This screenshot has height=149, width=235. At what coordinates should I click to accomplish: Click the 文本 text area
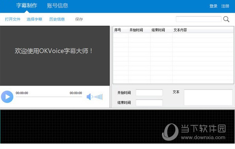coord(208,97)
